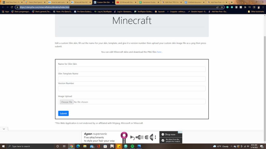Screen dimensions: 266x149
Task: Open the Microsoft Office taskbar icon
Action: (98, 146)
